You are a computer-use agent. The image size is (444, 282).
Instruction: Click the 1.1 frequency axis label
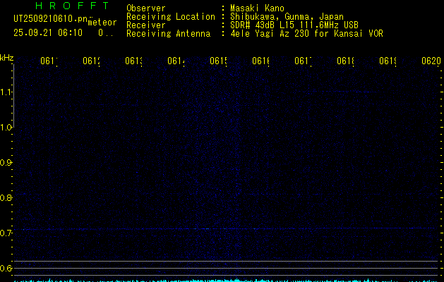(x=6, y=92)
